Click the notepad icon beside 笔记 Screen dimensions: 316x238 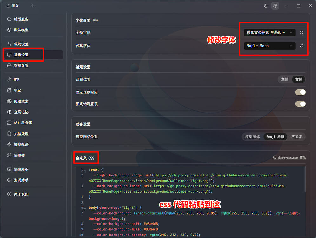click(9, 90)
